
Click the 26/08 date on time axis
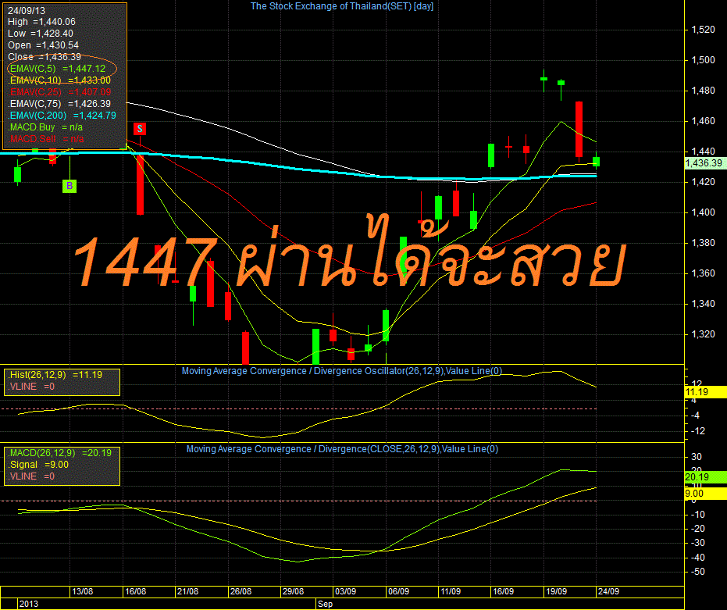coord(241,591)
